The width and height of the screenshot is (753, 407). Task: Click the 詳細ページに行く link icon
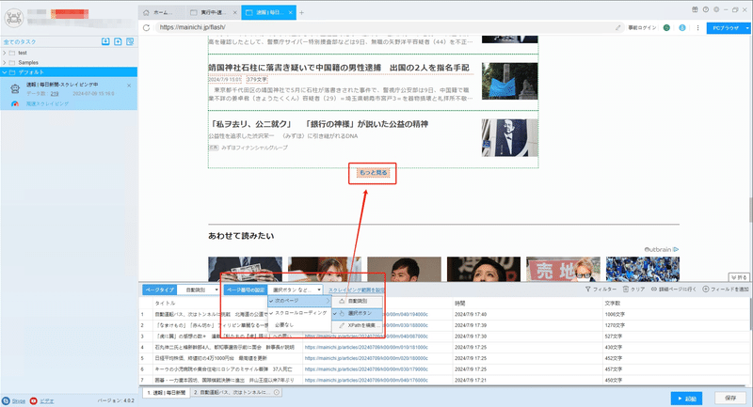(653, 290)
